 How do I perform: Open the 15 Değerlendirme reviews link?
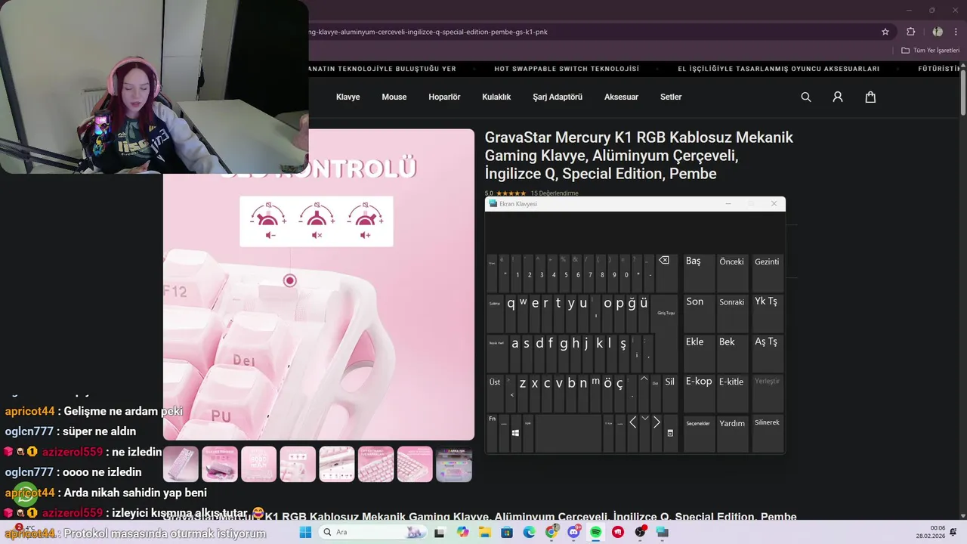[554, 193]
